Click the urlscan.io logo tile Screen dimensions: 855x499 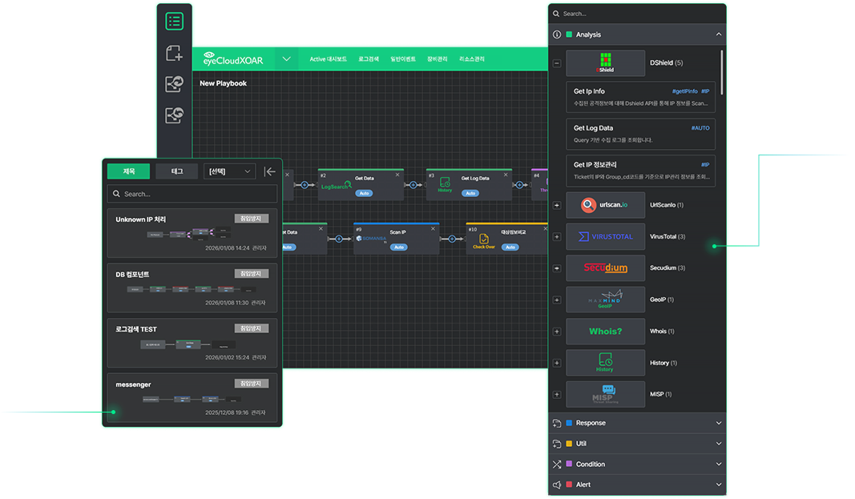click(605, 205)
